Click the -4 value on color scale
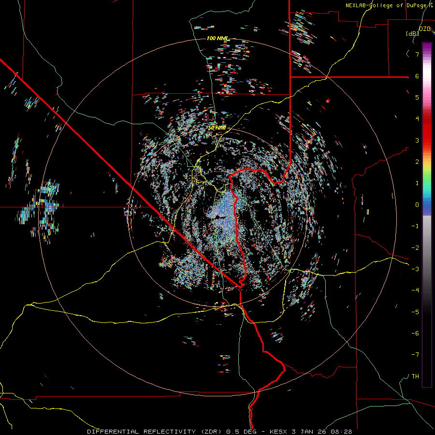This screenshot has width=435, height=435. tap(415, 290)
